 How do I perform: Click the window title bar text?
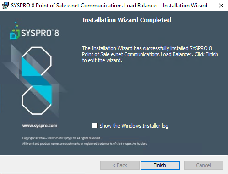click(109, 6)
